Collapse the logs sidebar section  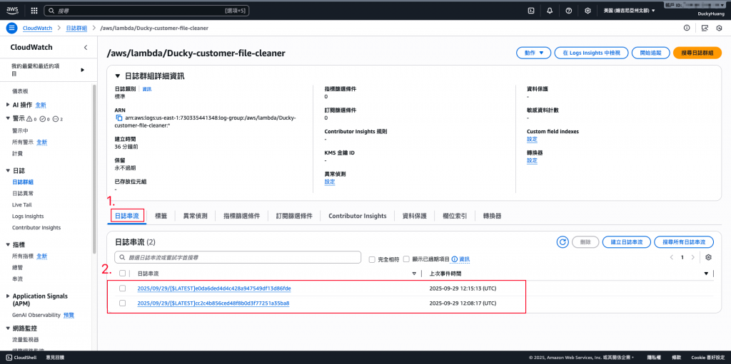point(9,171)
